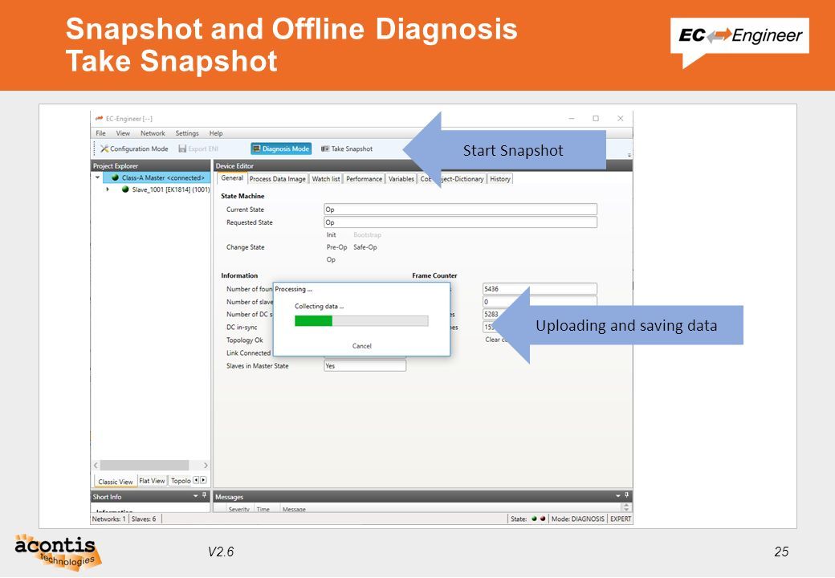
Task: Open the Watch list tab
Action: click(x=325, y=179)
